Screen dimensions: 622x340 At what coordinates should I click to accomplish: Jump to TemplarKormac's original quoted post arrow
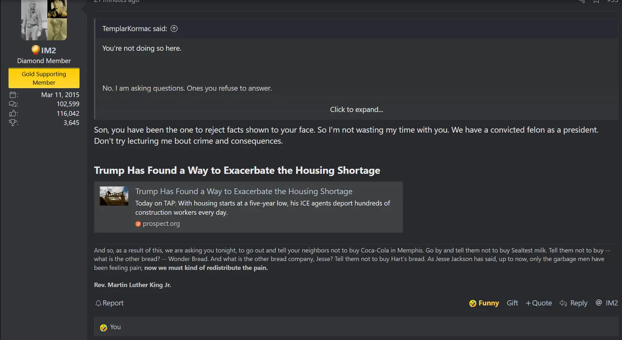[x=174, y=28]
